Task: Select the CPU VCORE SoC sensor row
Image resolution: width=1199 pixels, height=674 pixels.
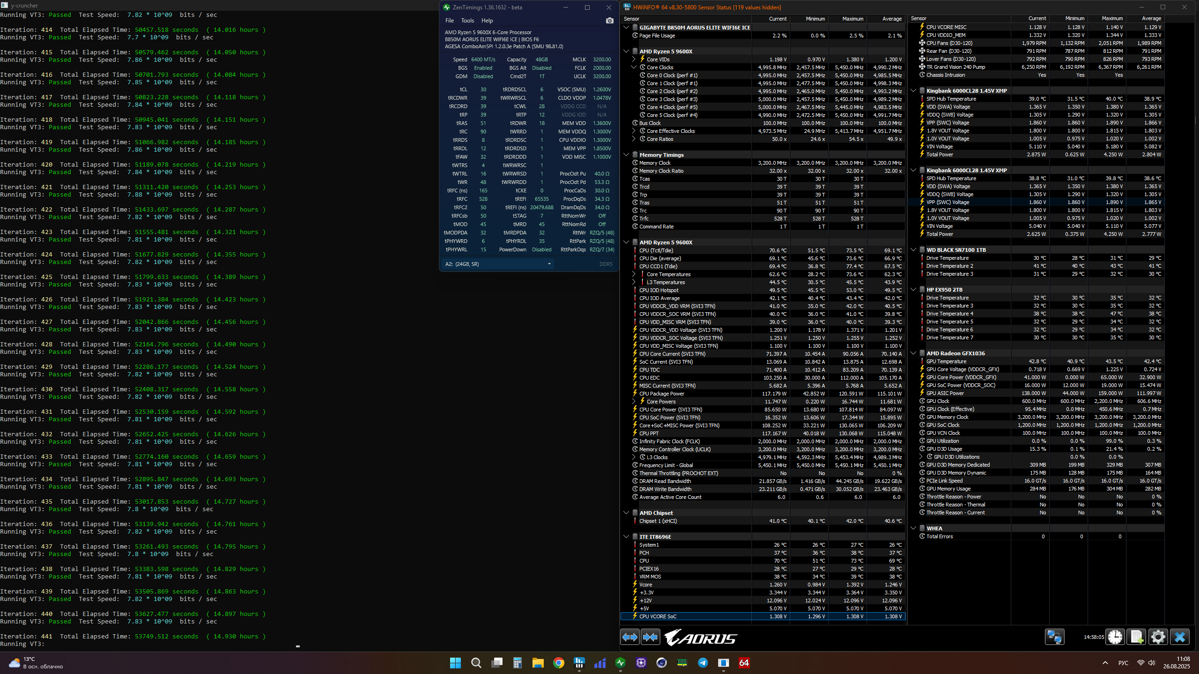Action: (x=658, y=616)
